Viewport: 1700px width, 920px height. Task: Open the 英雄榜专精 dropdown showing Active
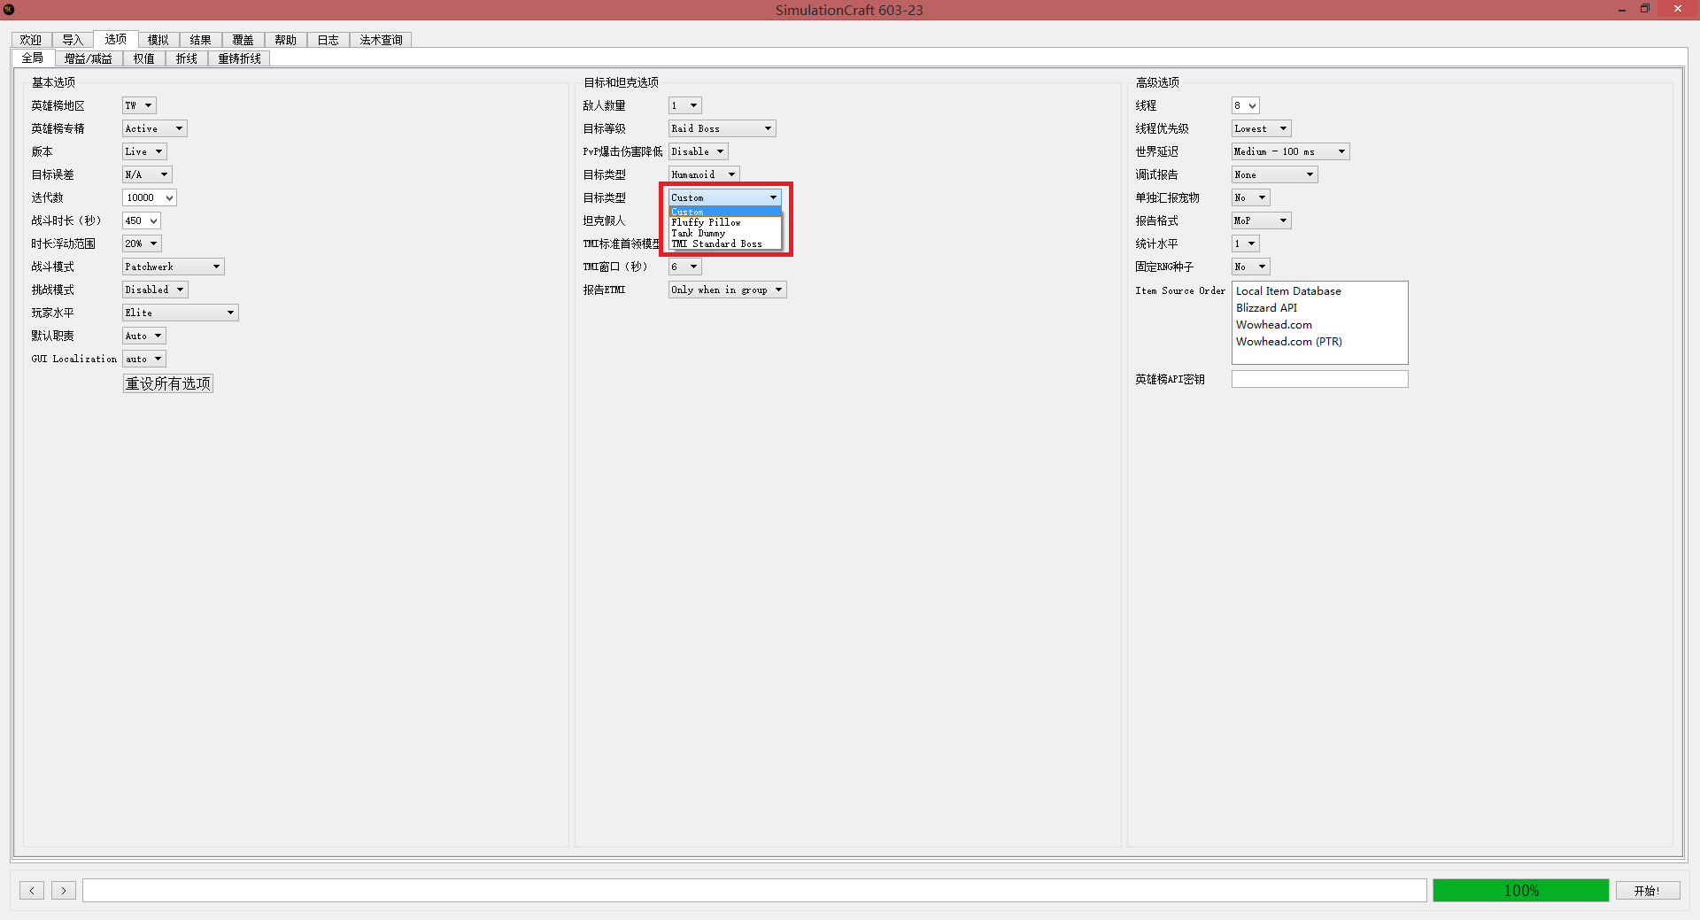pyautogui.click(x=155, y=128)
